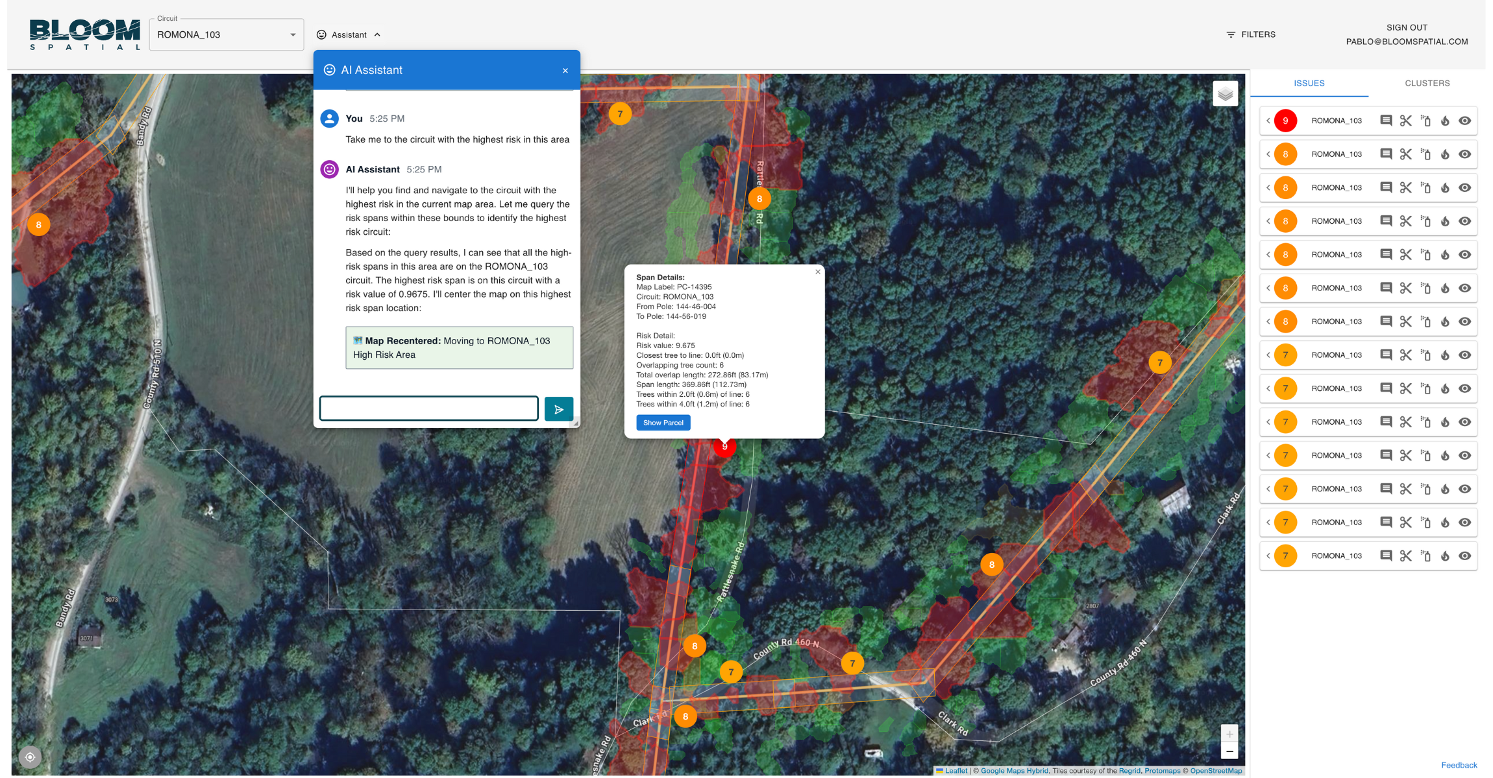This screenshot has width=1493, height=778.
Task: Open comments for the red 9 issue
Action: (1386, 121)
